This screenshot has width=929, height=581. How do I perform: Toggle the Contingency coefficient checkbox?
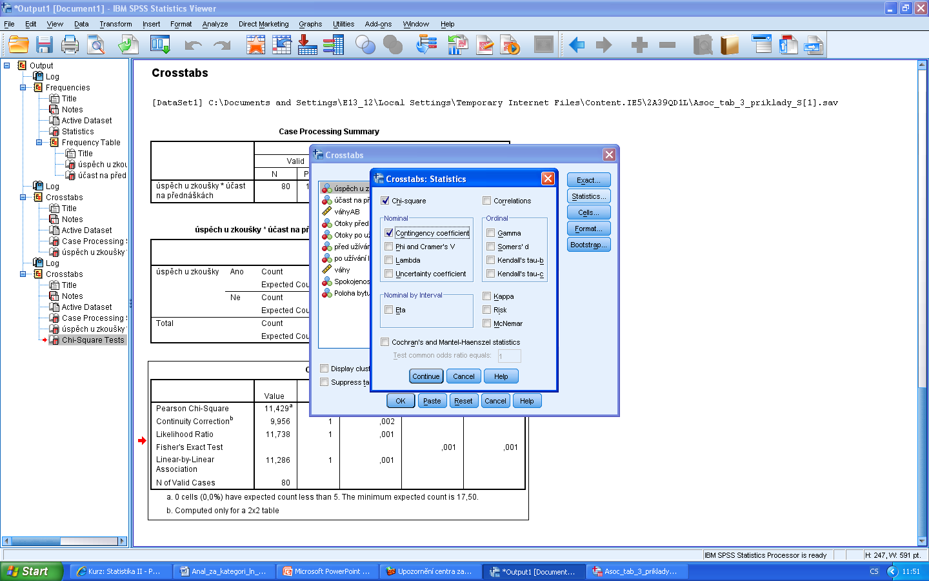pos(389,233)
